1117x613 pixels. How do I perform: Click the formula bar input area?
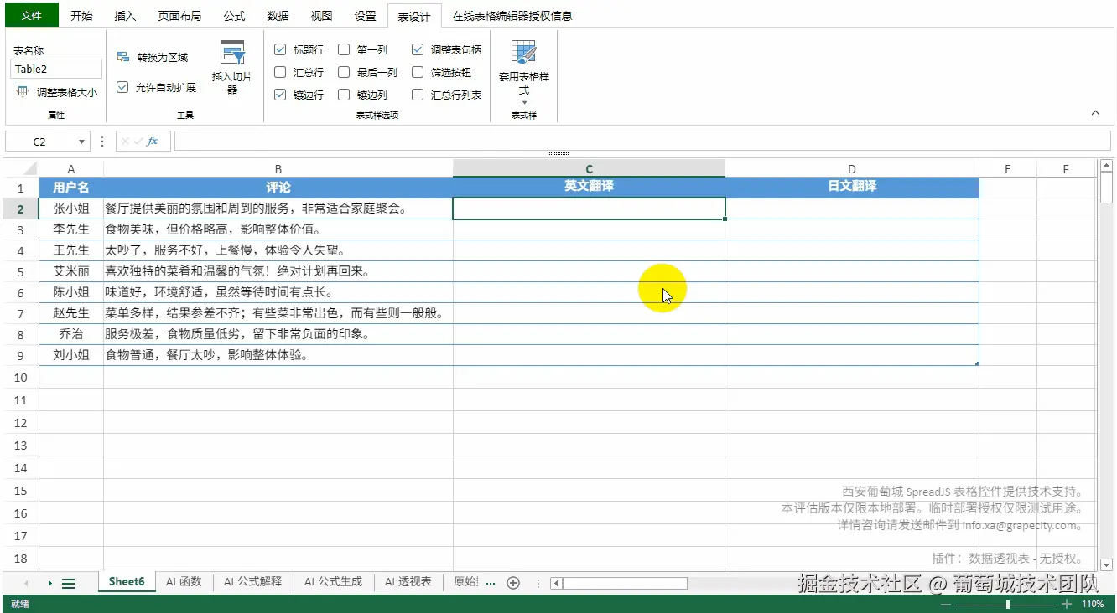tap(643, 142)
